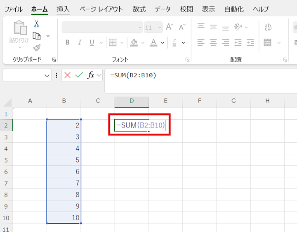Click in the formula bar text

[133, 75]
